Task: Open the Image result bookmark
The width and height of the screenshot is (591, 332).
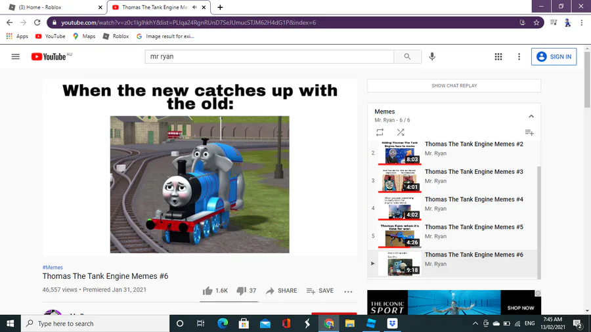Action: [165, 36]
